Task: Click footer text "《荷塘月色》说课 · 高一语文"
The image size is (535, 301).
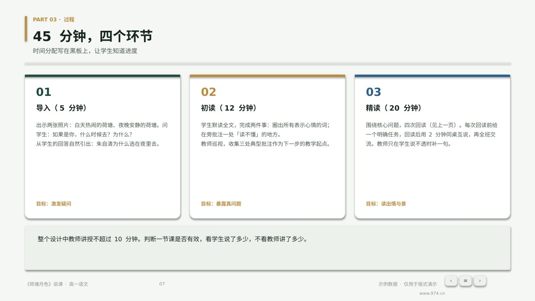Action: pyautogui.click(x=57, y=284)
